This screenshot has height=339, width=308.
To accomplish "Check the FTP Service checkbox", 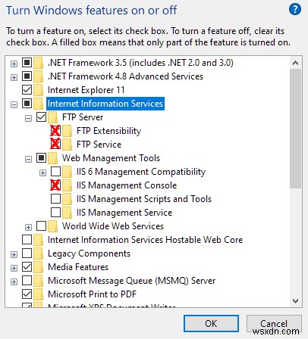I will pos(55,145).
